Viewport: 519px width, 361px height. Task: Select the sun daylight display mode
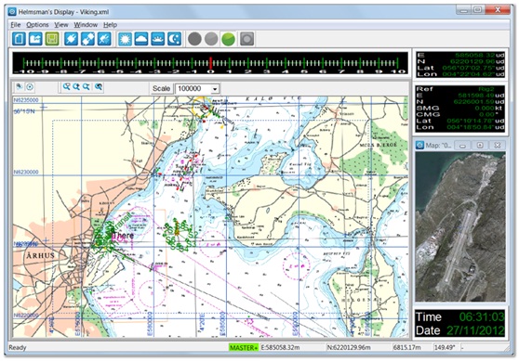point(125,39)
